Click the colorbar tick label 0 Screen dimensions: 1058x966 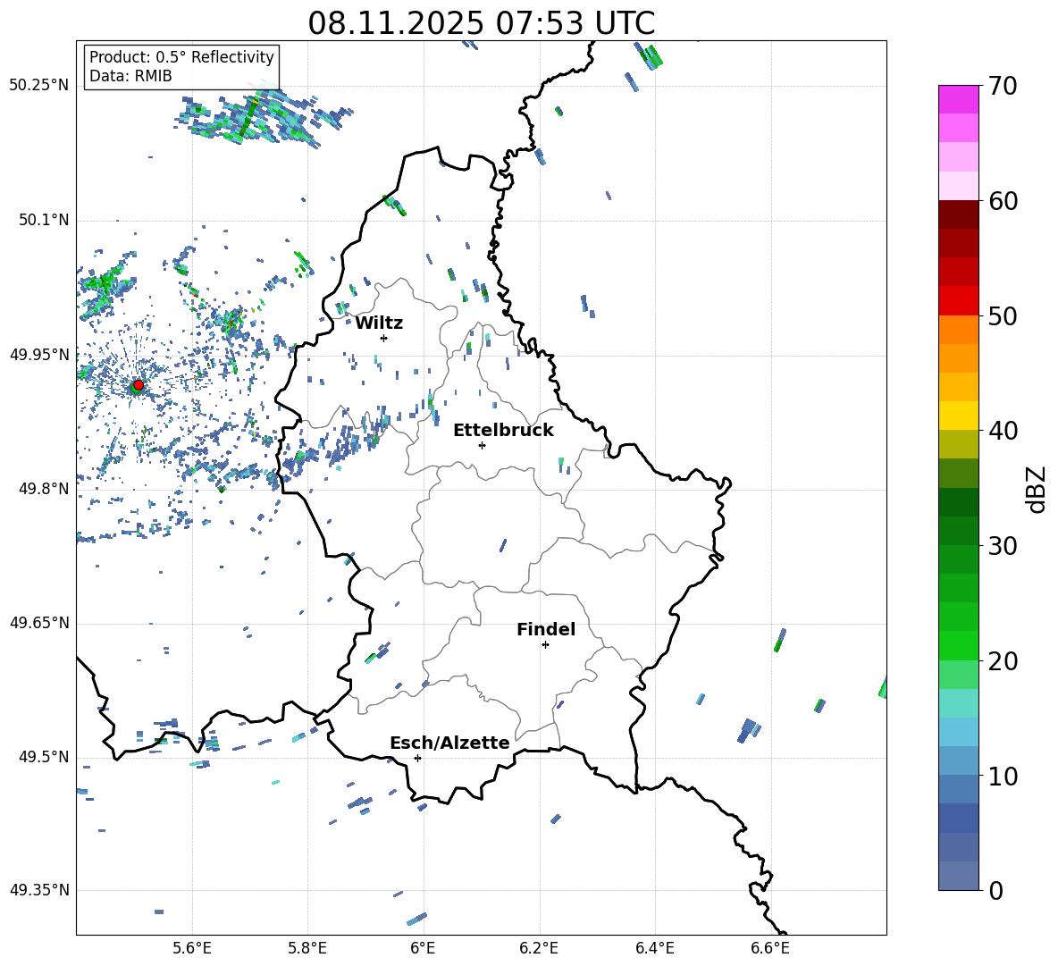pos(995,891)
